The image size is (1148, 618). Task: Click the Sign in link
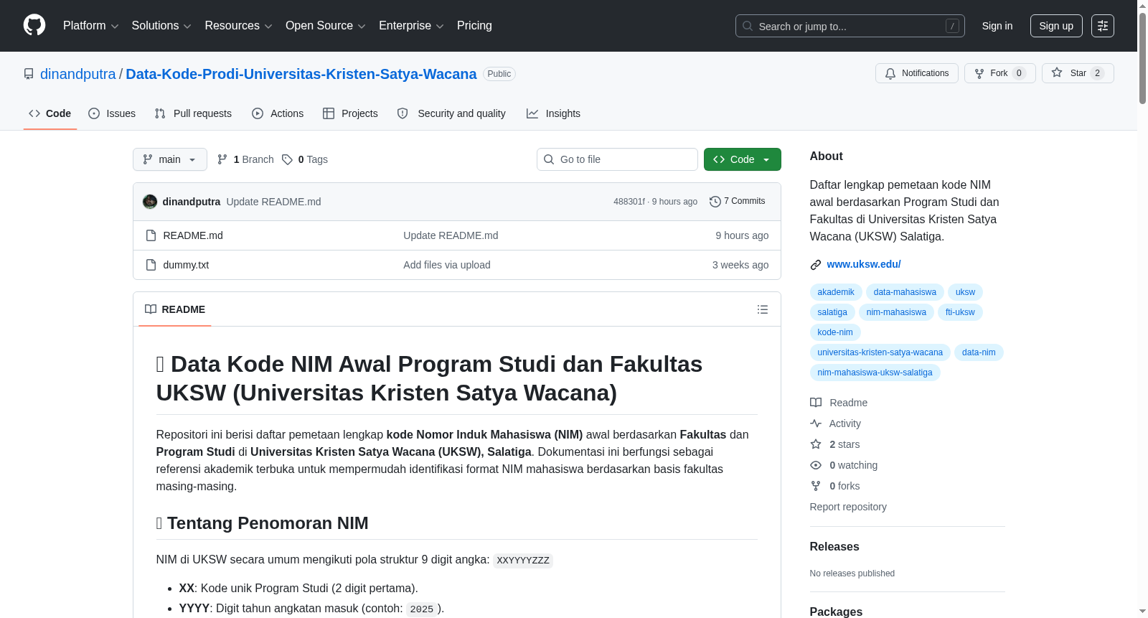[x=997, y=26]
